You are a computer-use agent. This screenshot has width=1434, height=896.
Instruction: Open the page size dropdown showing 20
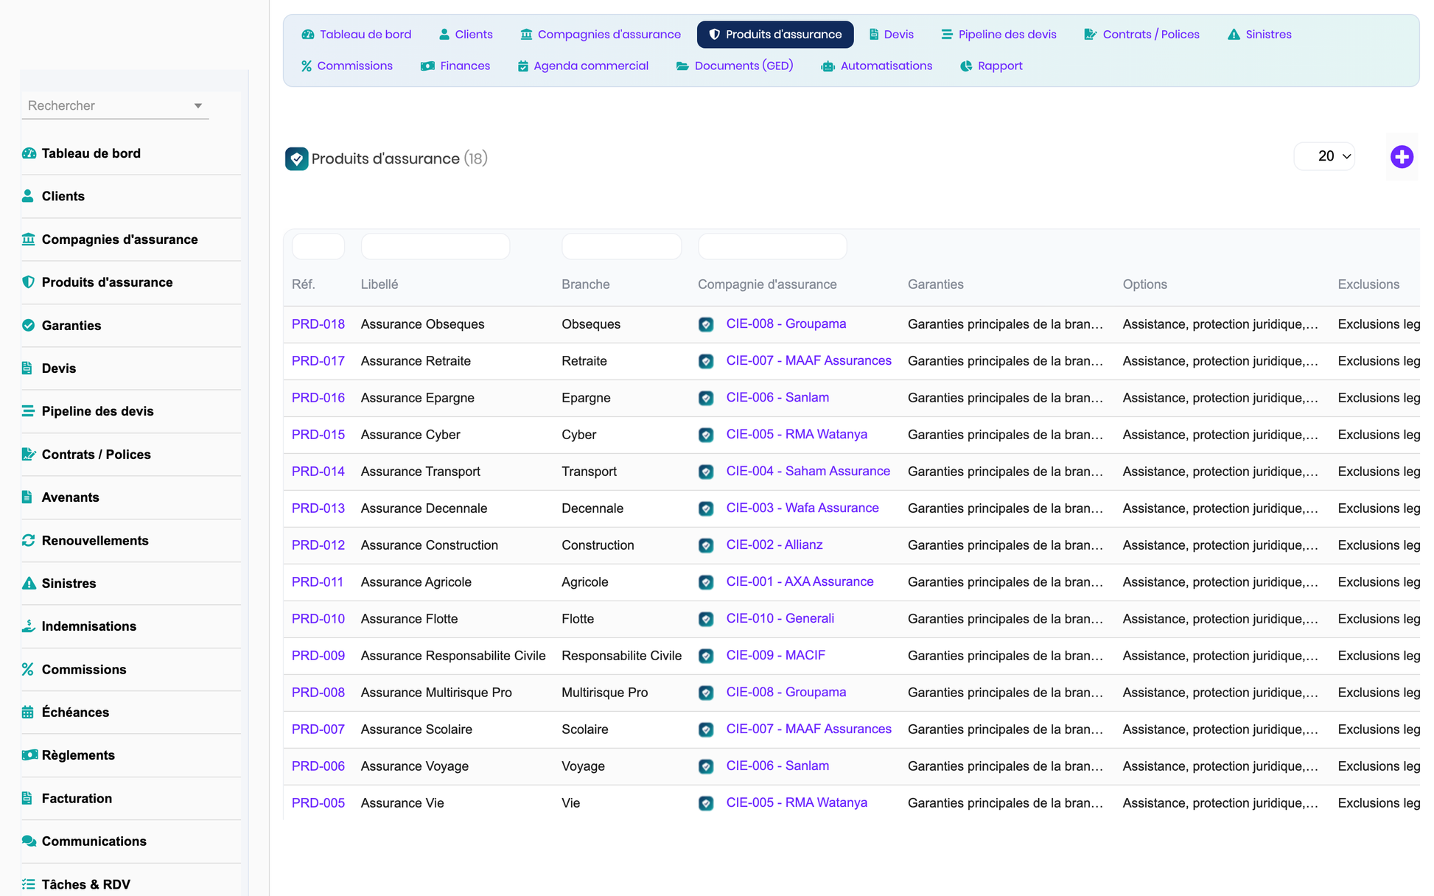tap(1324, 156)
